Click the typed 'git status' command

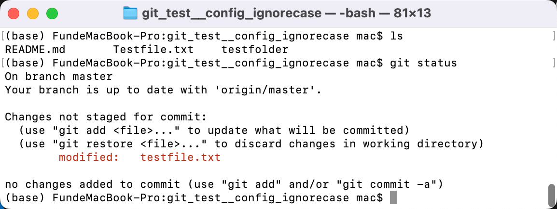(x=423, y=63)
